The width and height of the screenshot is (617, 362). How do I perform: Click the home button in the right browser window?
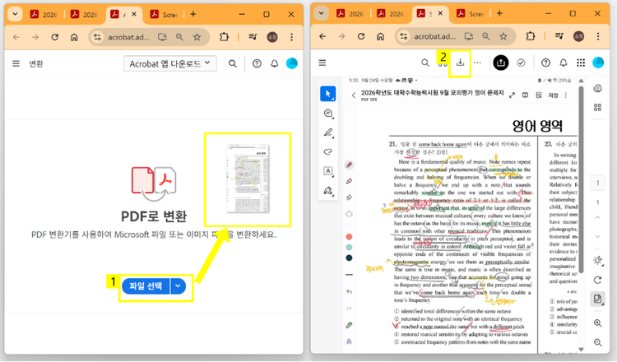click(x=380, y=36)
